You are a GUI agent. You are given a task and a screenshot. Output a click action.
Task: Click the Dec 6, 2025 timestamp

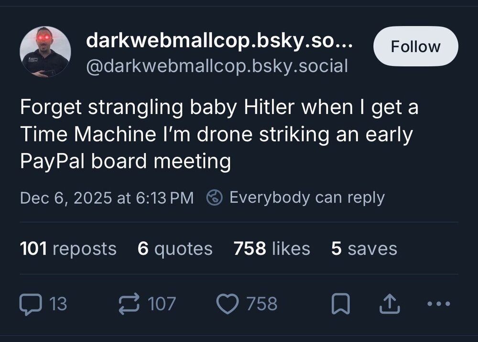107,197
